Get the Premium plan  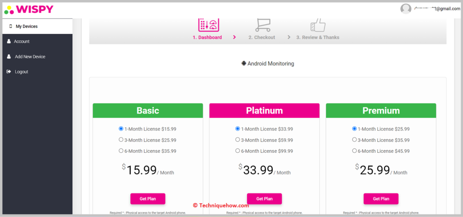(381, 199)
